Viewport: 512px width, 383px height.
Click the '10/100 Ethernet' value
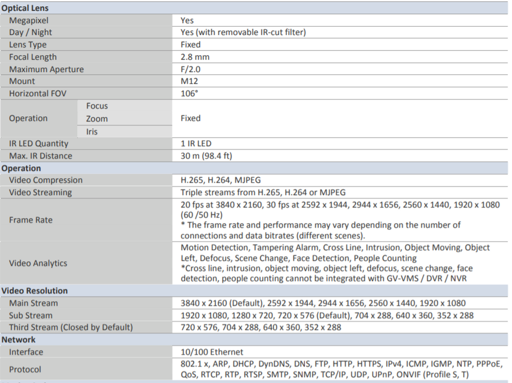pyautogui.click(x=212, y=352)
